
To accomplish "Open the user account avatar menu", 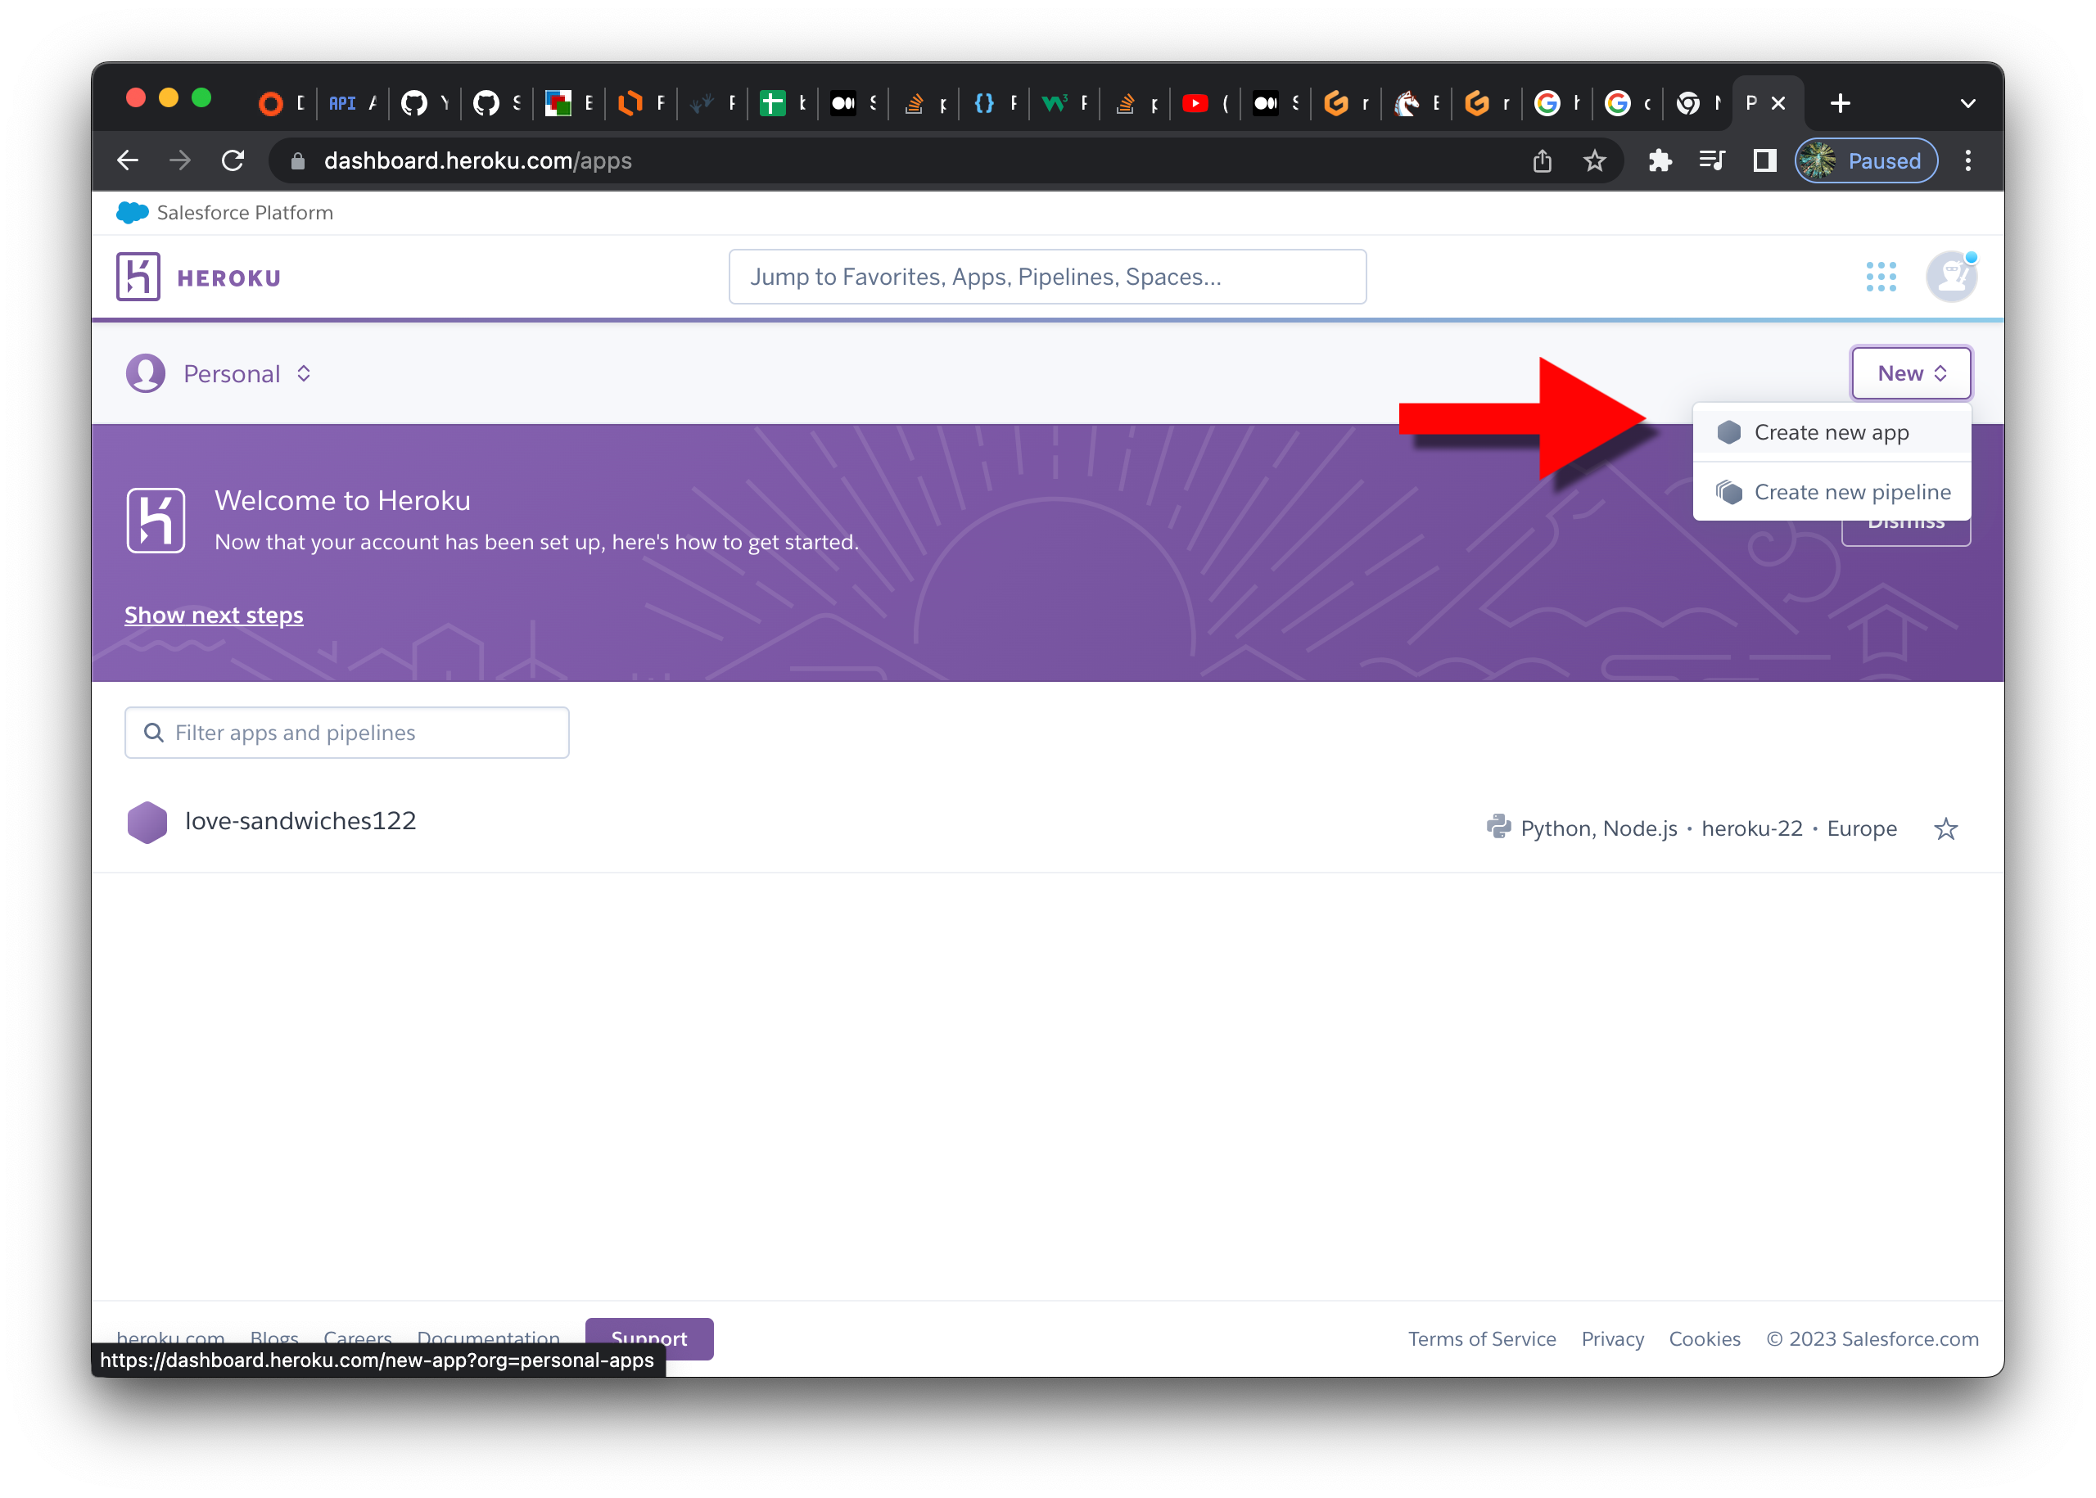I will pos(1950,277).
